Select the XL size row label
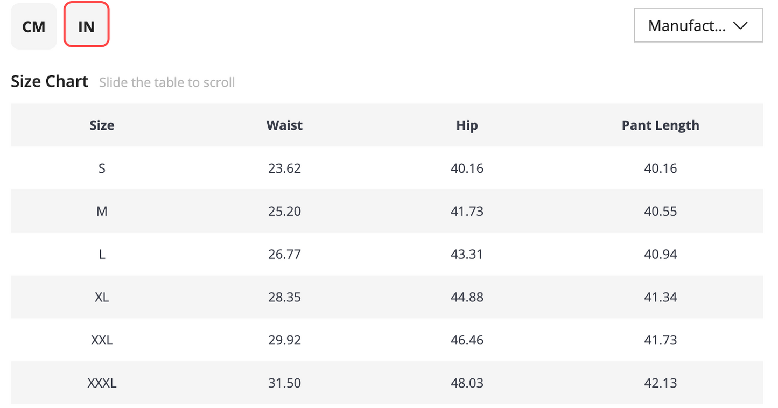Image resolution: width=778 pixels, height=408 pixels. (x=102, y=298)
